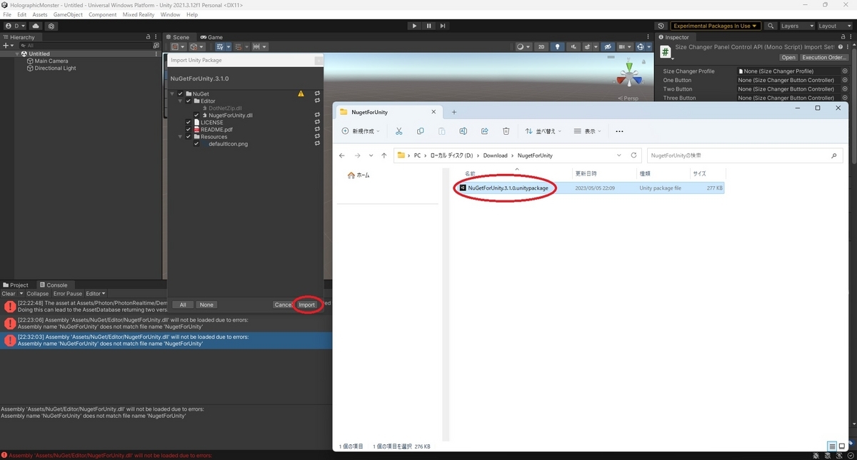Open the Explorer 並べ替え sort dropdown
This screenshot has width=857, height=460.
(543, 131)
